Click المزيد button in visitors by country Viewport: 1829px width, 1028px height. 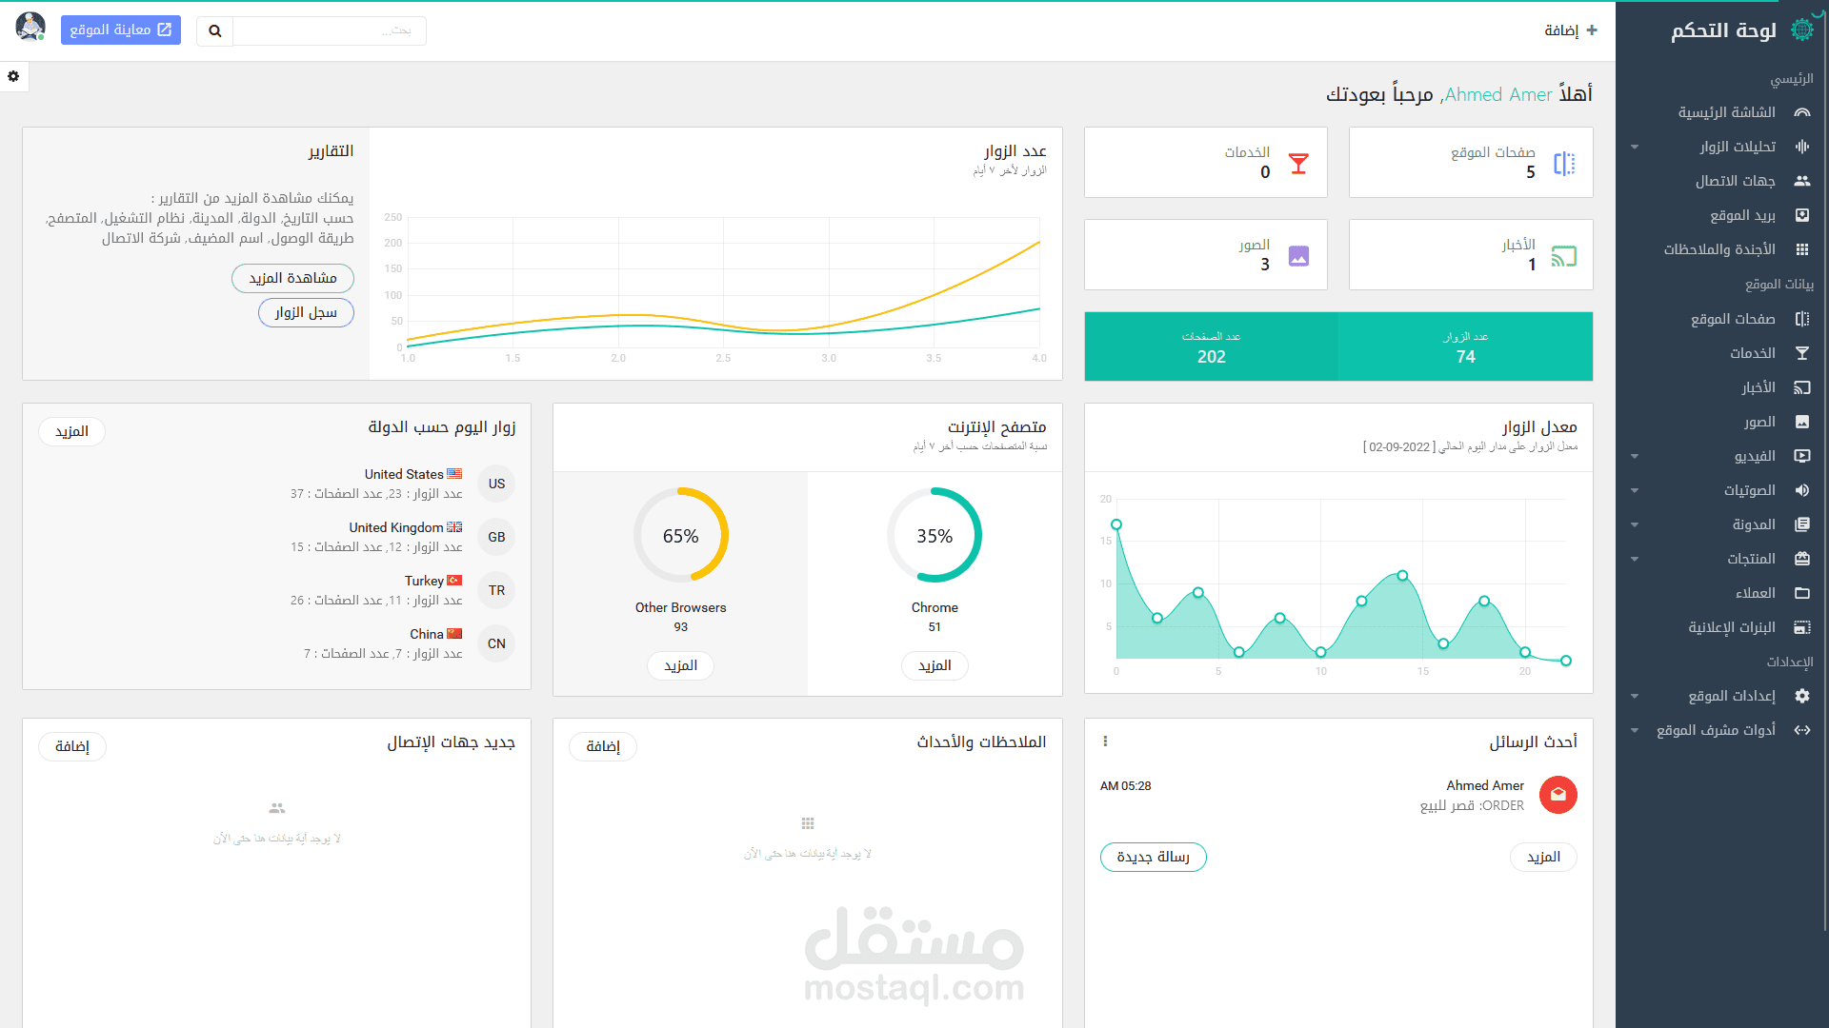coord(71,431)
